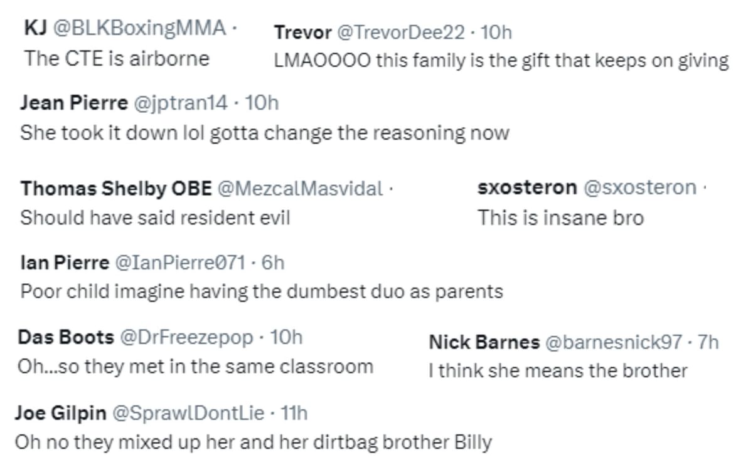The width and height of the screenshot is (753, 470).
Task: Open Thomas Shelby OBE's profile name
Action: tap(116, 187)
